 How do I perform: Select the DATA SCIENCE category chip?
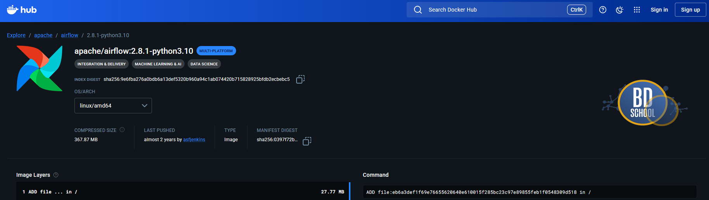click(x=204, y=64)
